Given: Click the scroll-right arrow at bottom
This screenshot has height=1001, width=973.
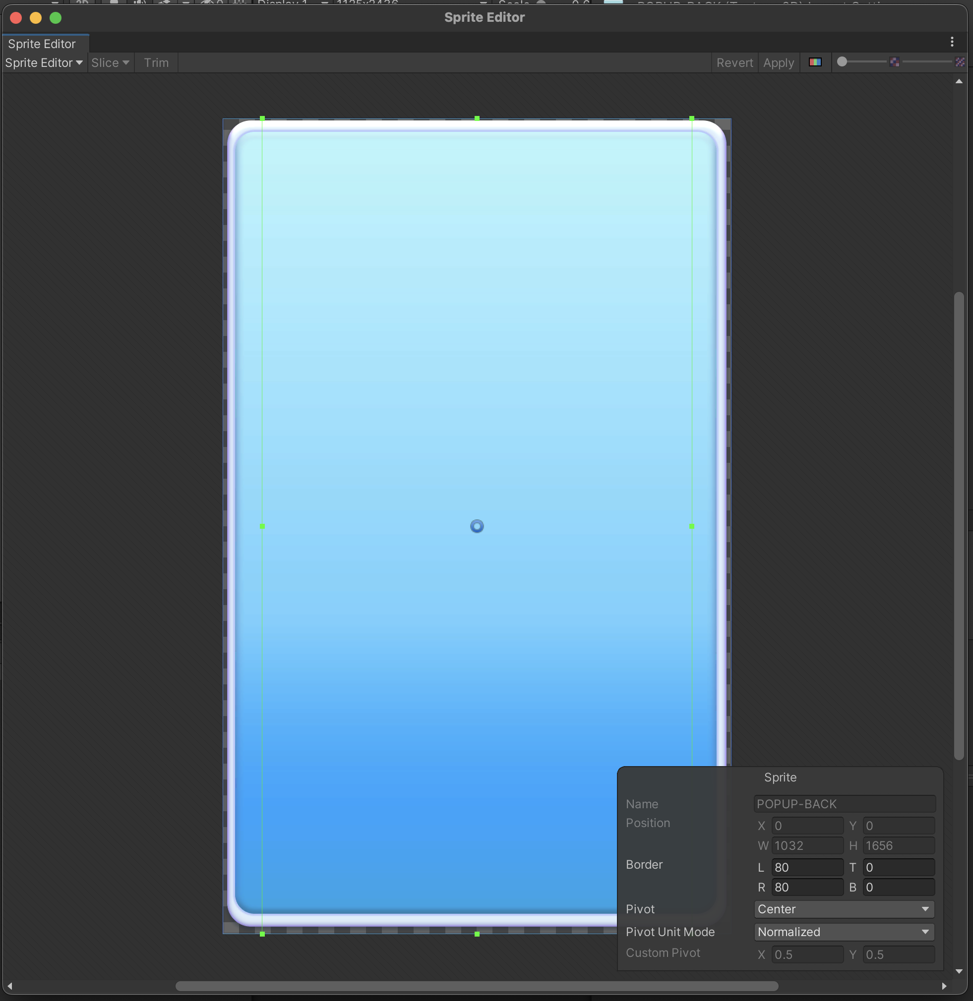Looking at the screenshot, I should [x=944, y=986].
